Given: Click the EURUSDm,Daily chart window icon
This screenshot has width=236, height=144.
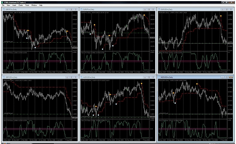Looking at the screenshot, I should [x=159, y=9].
